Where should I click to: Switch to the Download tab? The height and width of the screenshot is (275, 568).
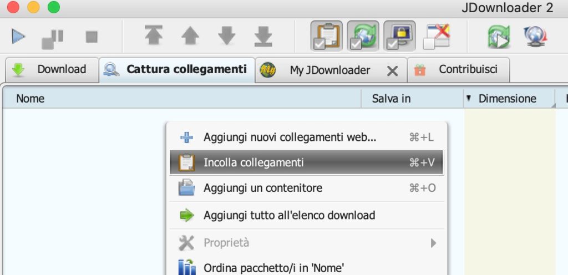[x=52, y=69]
